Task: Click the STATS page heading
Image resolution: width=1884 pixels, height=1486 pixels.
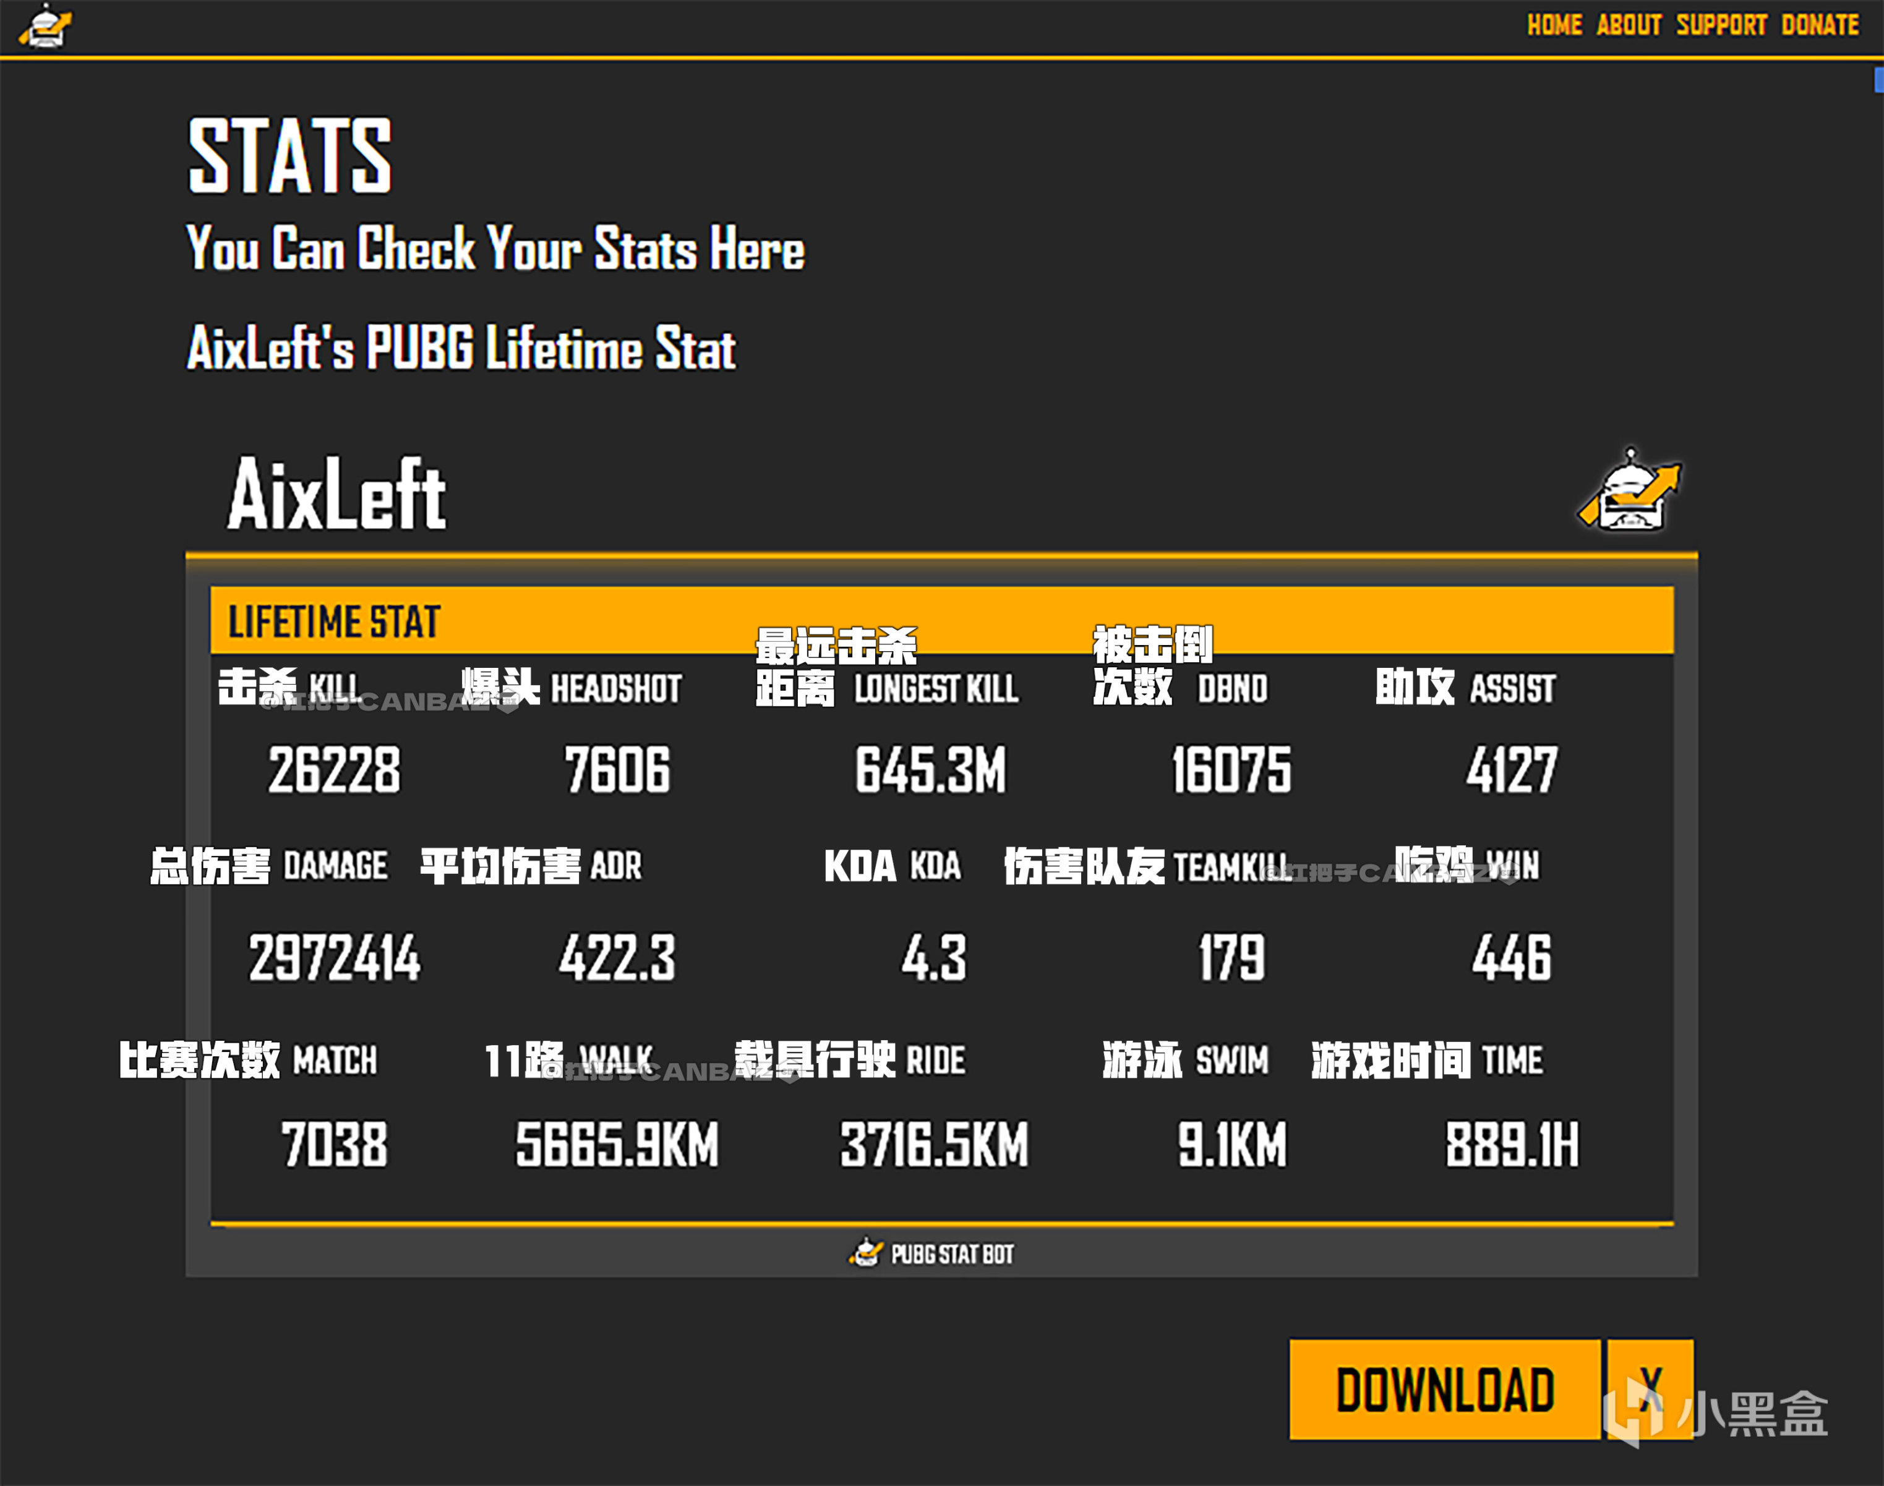Action: click(290, 156)
